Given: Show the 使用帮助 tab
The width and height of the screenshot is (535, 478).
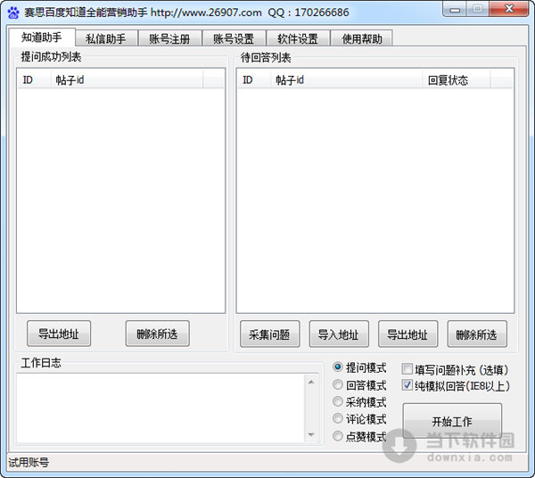Looking at the screenshot, I should tap(362, 38).
